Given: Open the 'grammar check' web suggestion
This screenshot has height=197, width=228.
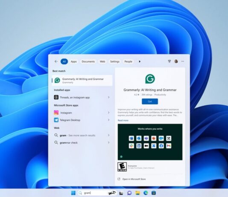Looking at the screenshot, I should click(x=82, y=142).
